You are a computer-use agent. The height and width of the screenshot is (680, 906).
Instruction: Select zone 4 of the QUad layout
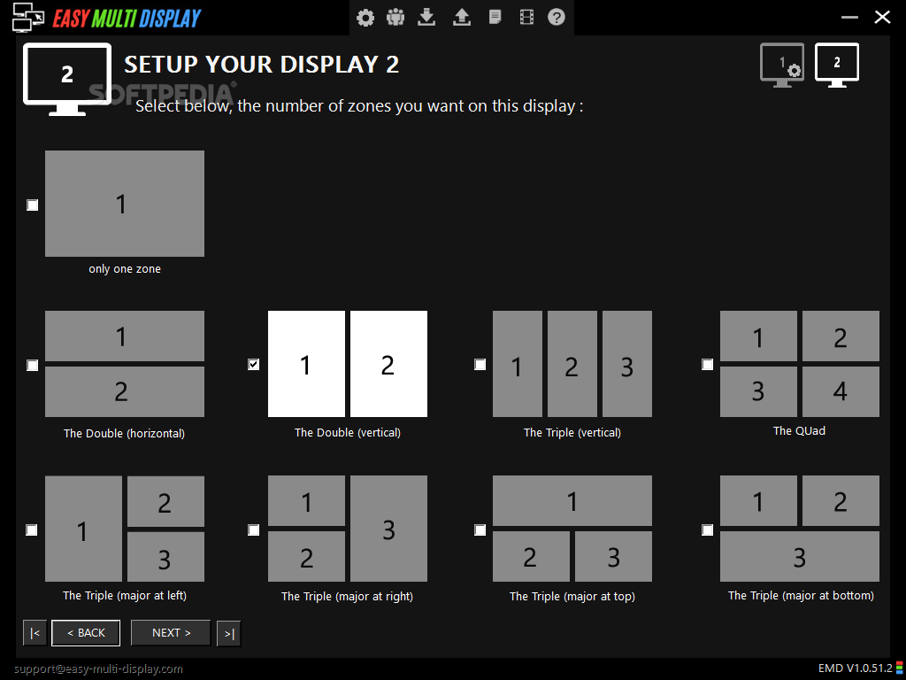(x=841, y=391)
